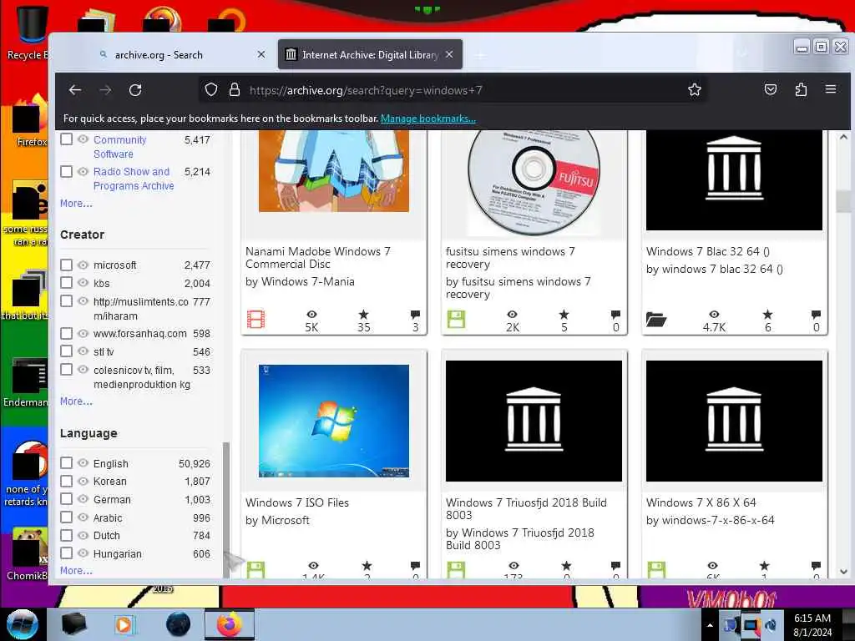Toggle the eye icon next to stl tv
The height and width of the screenshot is (641, 855).
(83, 351)
